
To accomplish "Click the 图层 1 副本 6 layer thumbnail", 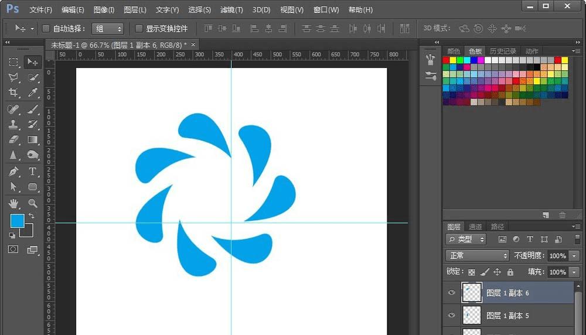I will coord(472,292).
